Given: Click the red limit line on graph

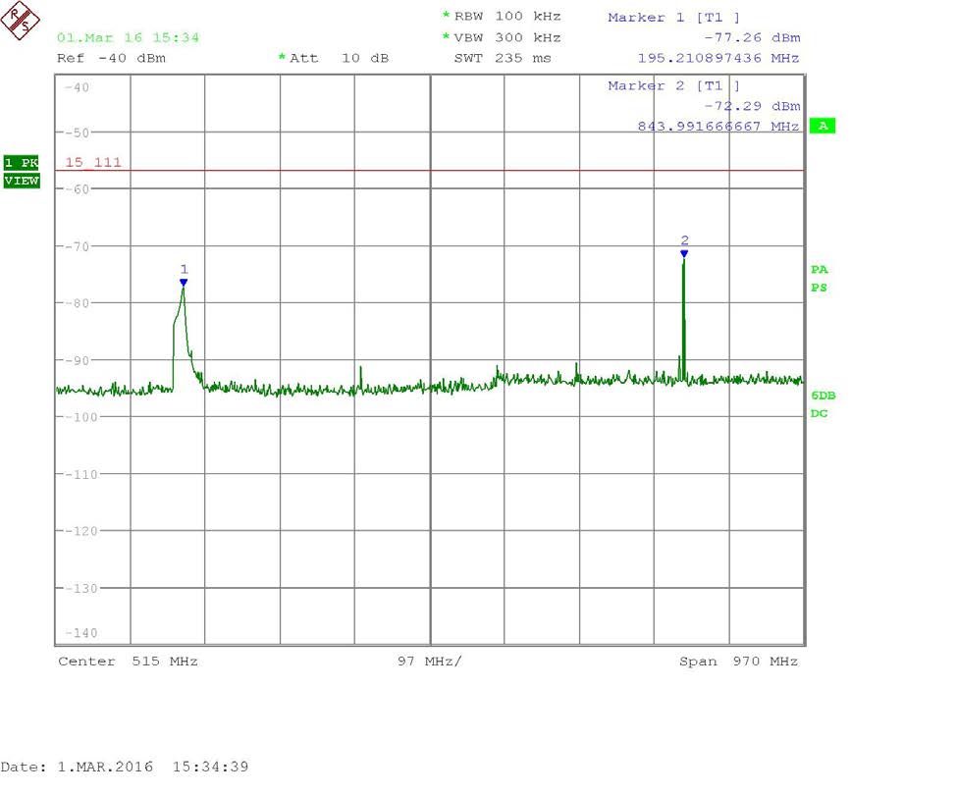Looking at the screenshot, I should tap(430, 171).
